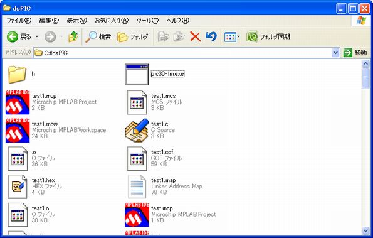Click the 移動 Go button
Viewport: 373px width, 238px height.
pyautogui.click(x=355, y=53)
